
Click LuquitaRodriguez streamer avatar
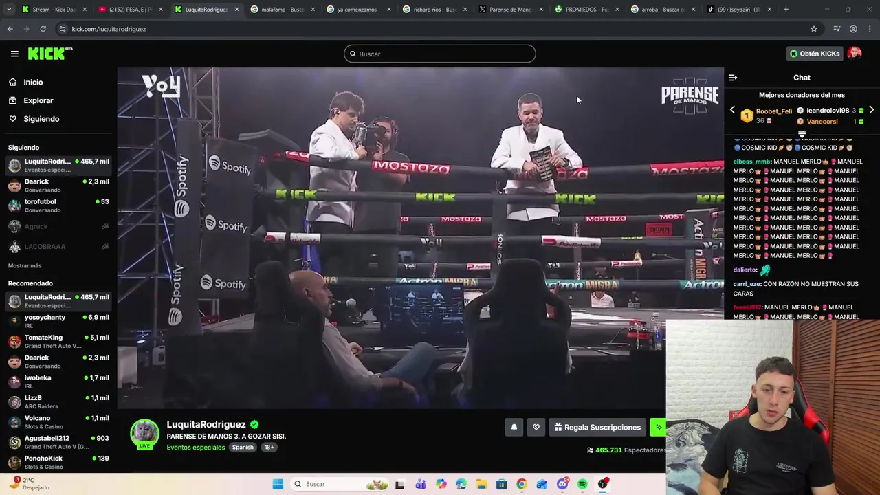click(x=144, y=433)
